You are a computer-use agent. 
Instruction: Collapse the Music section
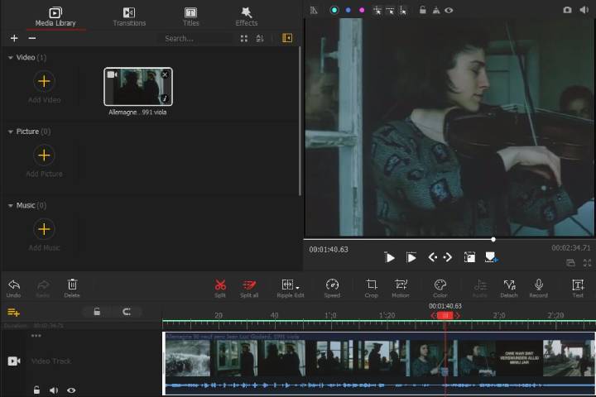tap(10, 205)
